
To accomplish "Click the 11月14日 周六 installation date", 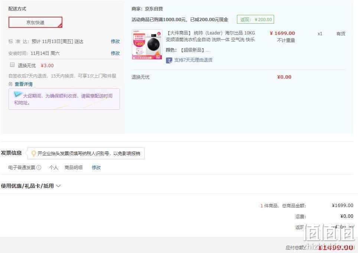I will point(45,53).
